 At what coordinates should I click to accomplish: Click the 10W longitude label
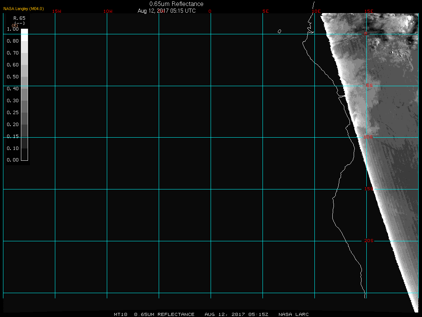click(108, 11)
